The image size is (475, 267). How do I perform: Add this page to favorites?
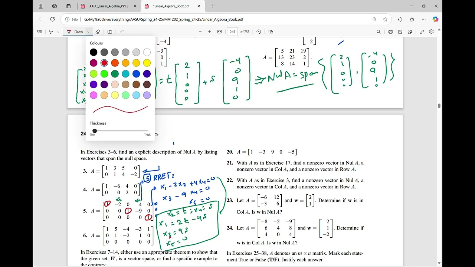point(385,19)
